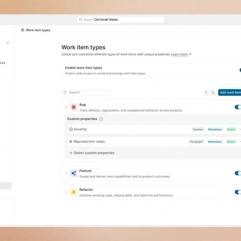Open more options for Reproduction steps
241x241 pixels.
coord(240,142)
